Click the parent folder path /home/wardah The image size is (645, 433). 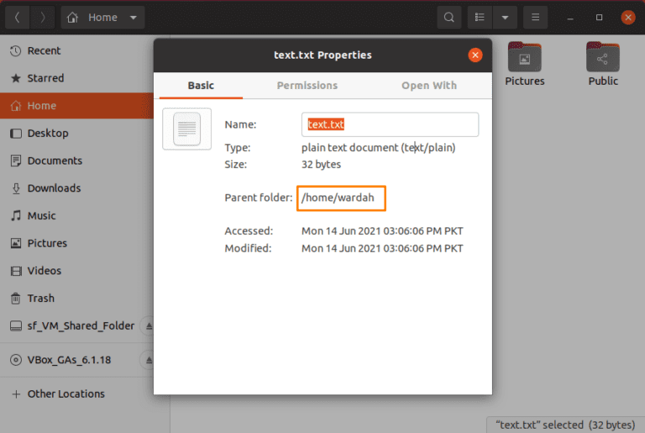click(338, 197)
